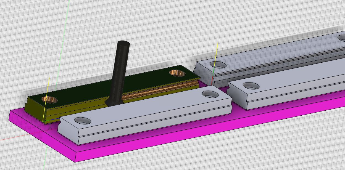This screenshot has width=345, height=170.
Task: Click right hole of gray block near green block
Action: tap(210, 94)
